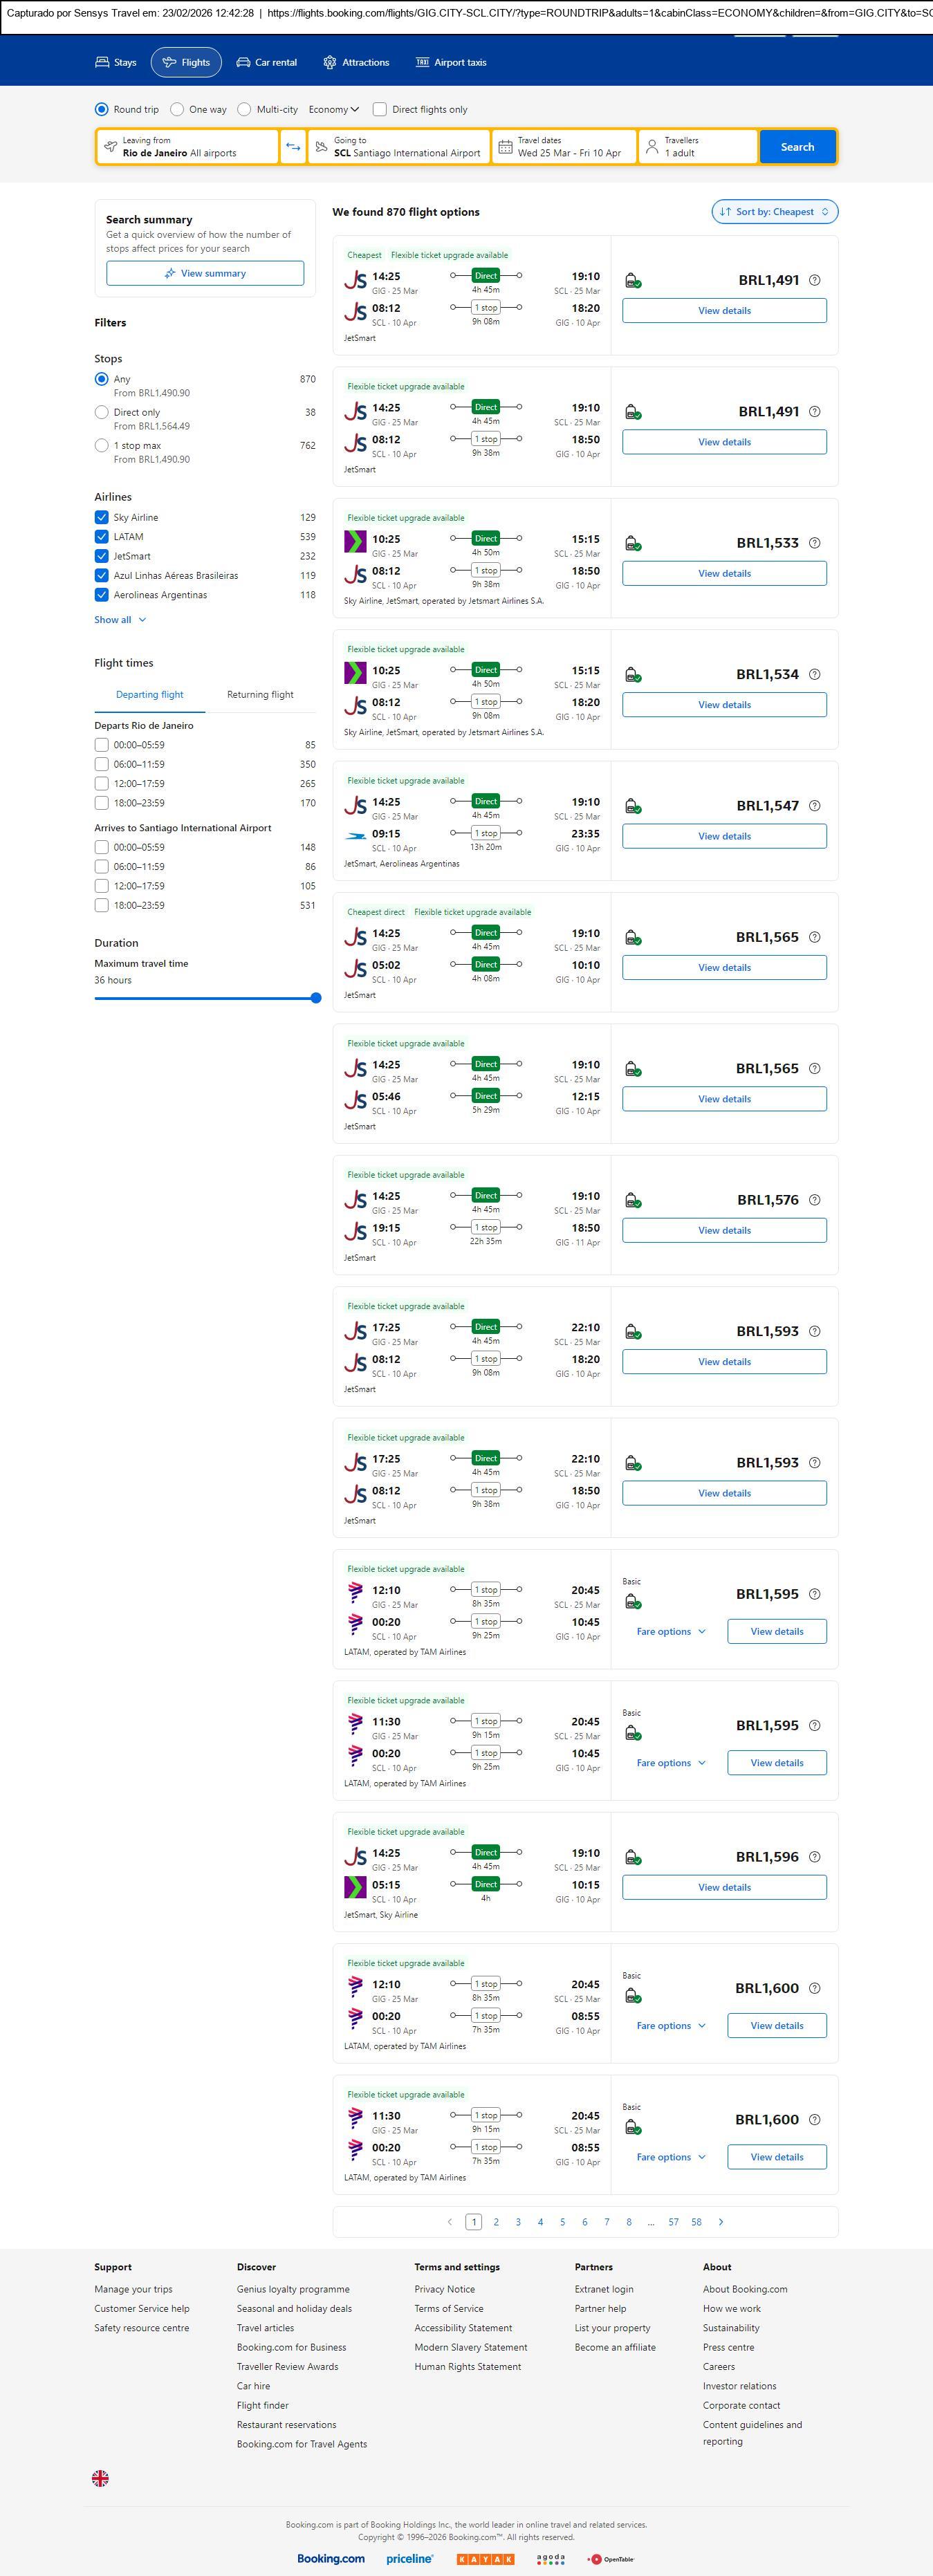Click the swap origin and destination arrows icon
The image size is (933, 2576).
[x=293, y=147]
